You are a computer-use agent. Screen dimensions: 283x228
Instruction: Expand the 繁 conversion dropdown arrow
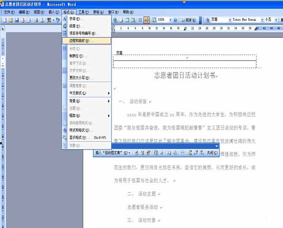click(53, 20)
